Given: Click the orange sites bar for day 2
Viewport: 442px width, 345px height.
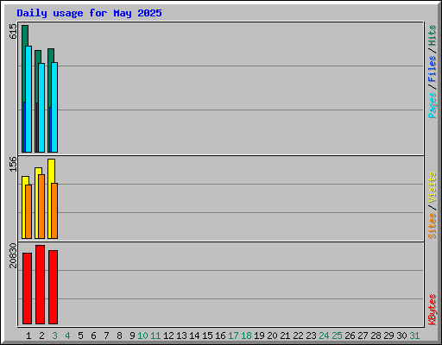Looking at the screenshot, I should click(x=41, y=206).
